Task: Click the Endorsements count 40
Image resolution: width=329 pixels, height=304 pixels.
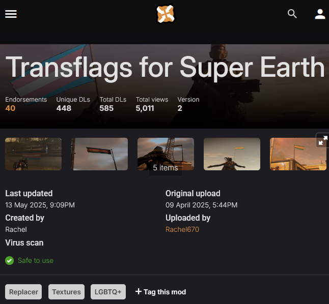Action: coord(10,108)
